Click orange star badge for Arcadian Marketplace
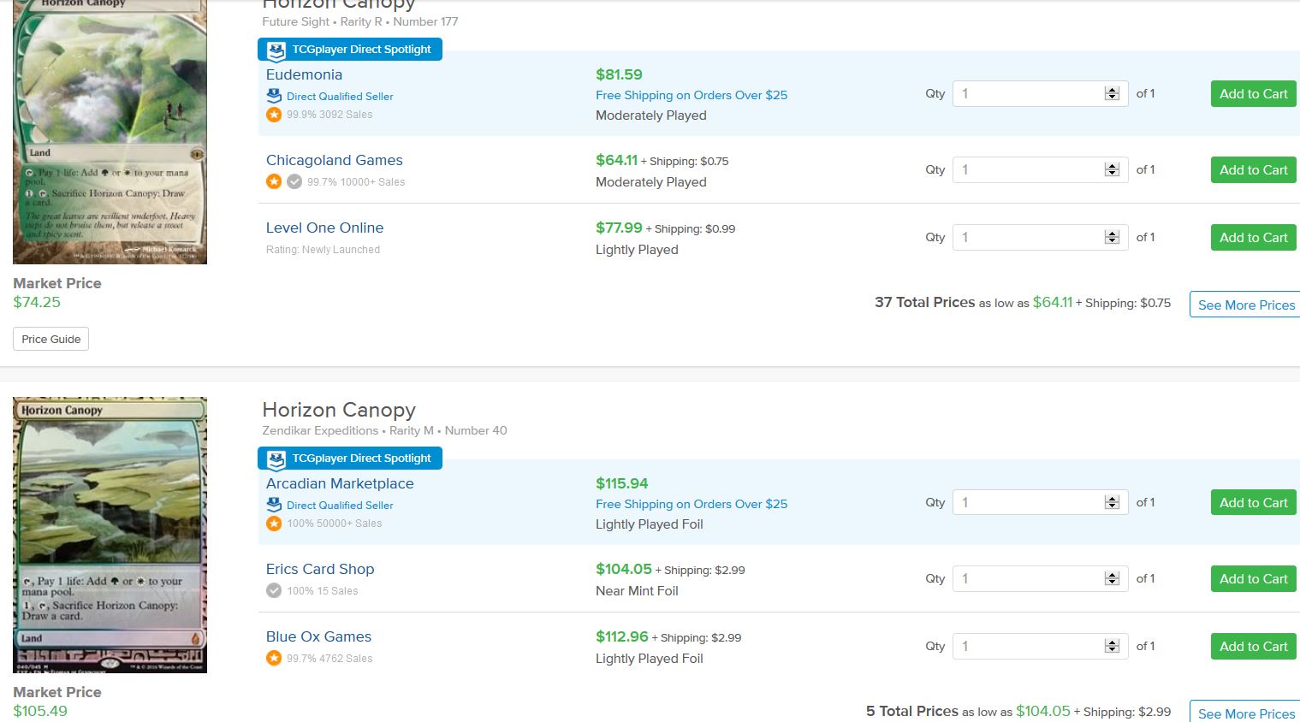Viewport: 1300px width, 722px height. click(x=274, y=524)
